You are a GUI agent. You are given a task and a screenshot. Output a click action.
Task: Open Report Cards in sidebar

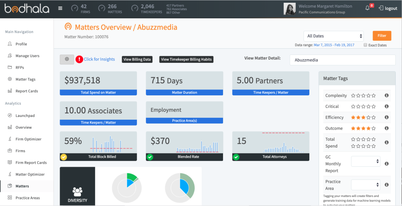(x=27, y=91)
